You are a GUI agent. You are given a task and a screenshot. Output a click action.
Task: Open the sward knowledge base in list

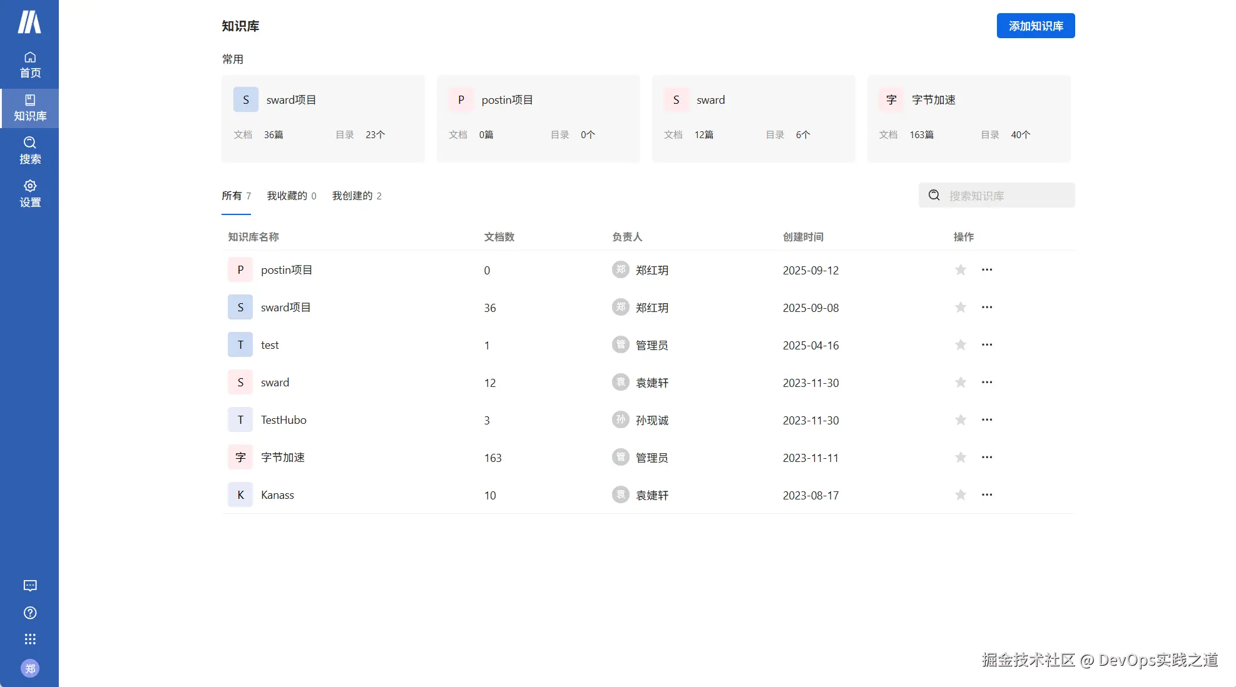[x=275, y=383]
